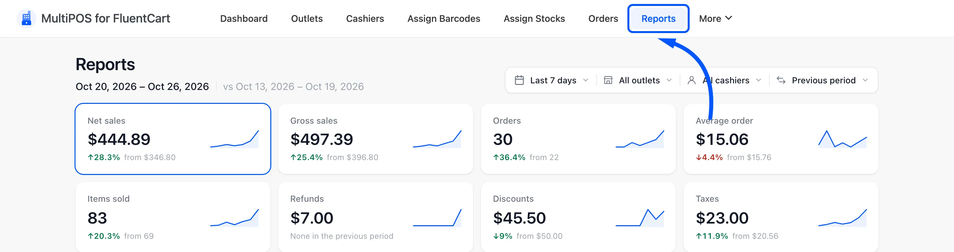Select the Refunds card
This screenshot has width=954, height=252.
coord(376,217)
